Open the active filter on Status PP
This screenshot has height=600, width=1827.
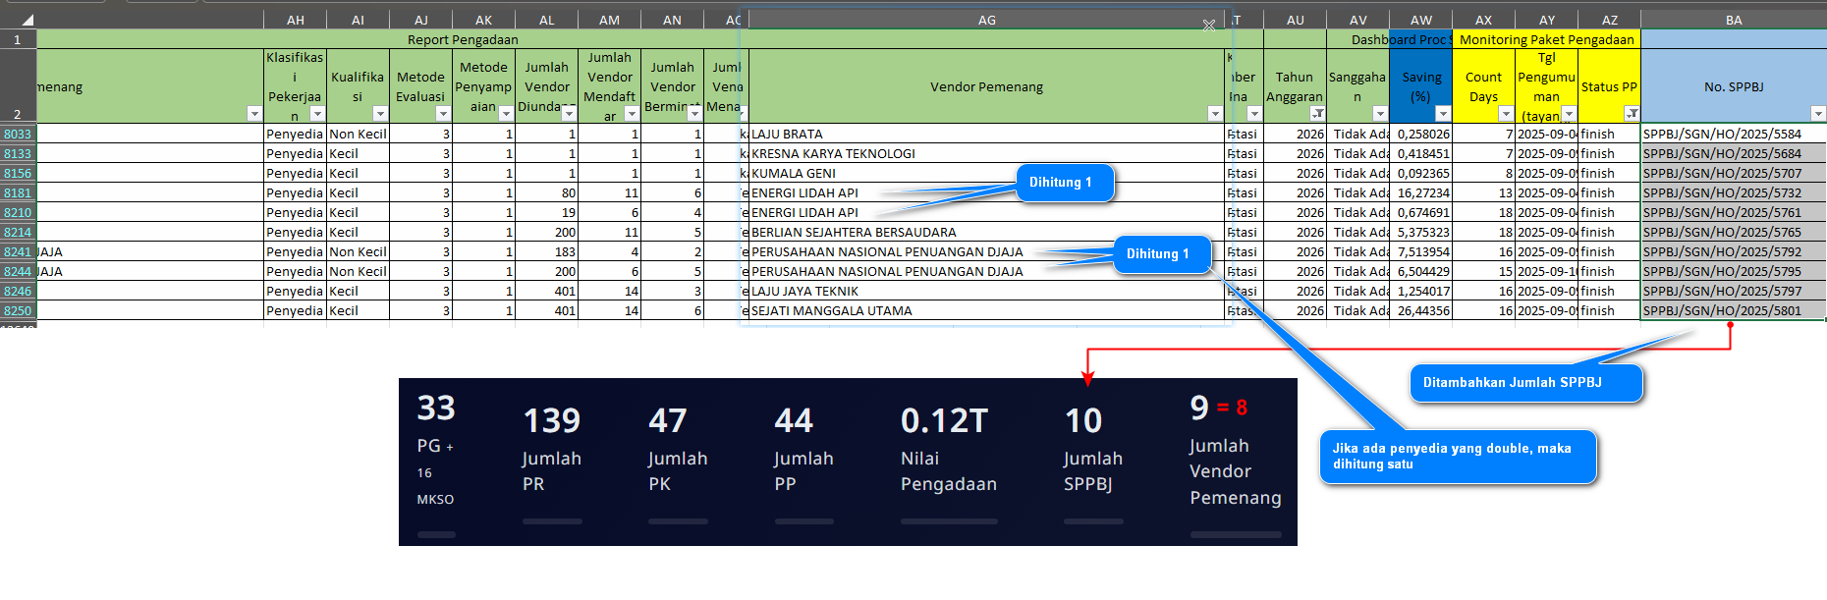point(1632,114)
